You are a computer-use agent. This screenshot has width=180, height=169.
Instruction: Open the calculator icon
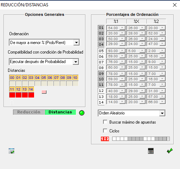[151, 151]
